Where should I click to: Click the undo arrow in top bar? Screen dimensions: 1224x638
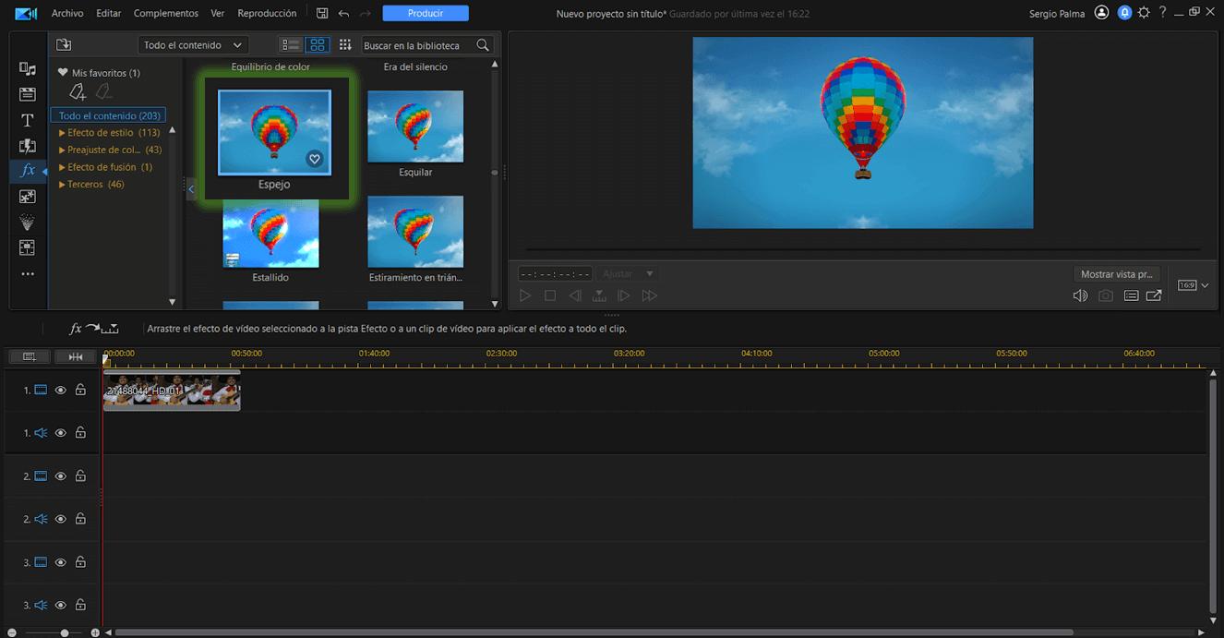344,14
